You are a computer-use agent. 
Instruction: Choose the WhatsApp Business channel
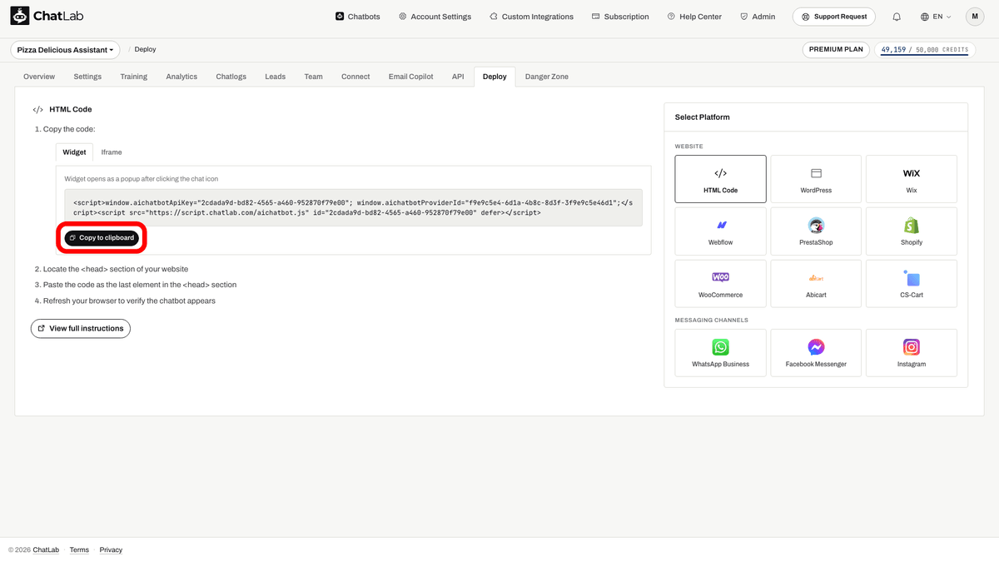coord(720,353)
